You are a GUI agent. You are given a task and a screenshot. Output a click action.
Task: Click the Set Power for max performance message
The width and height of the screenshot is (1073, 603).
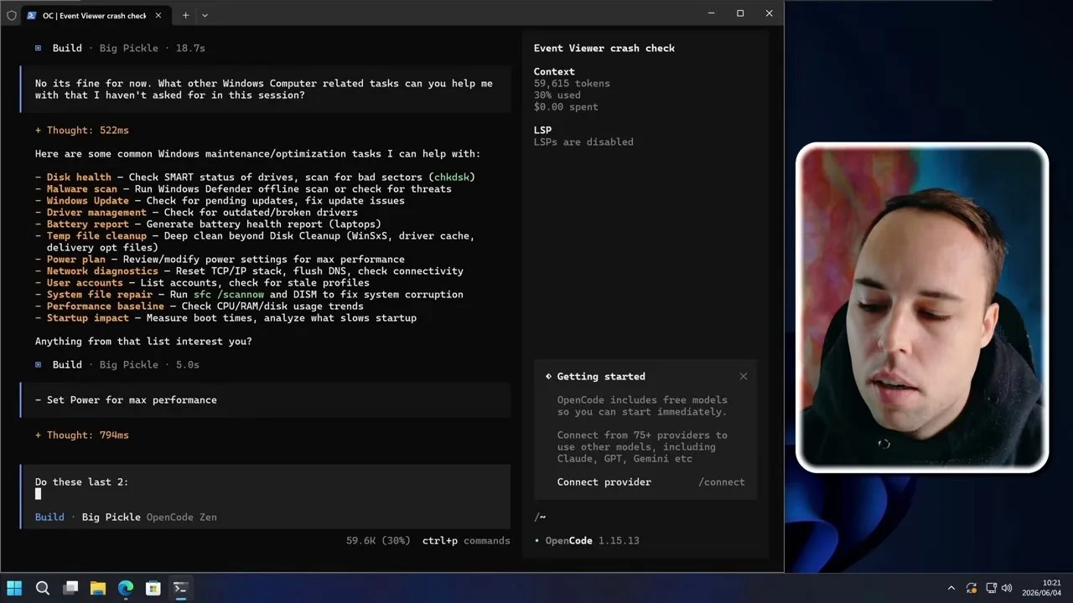pos(266,399)
